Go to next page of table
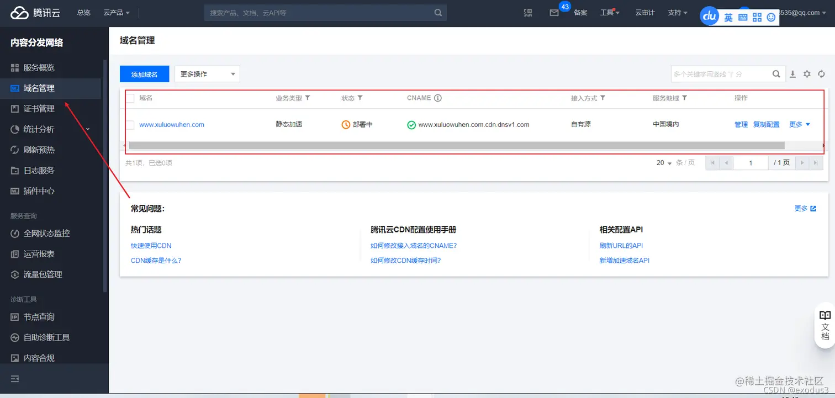This screenshot has width=835, height=398. pyautogui.click(x=801, y=163)
